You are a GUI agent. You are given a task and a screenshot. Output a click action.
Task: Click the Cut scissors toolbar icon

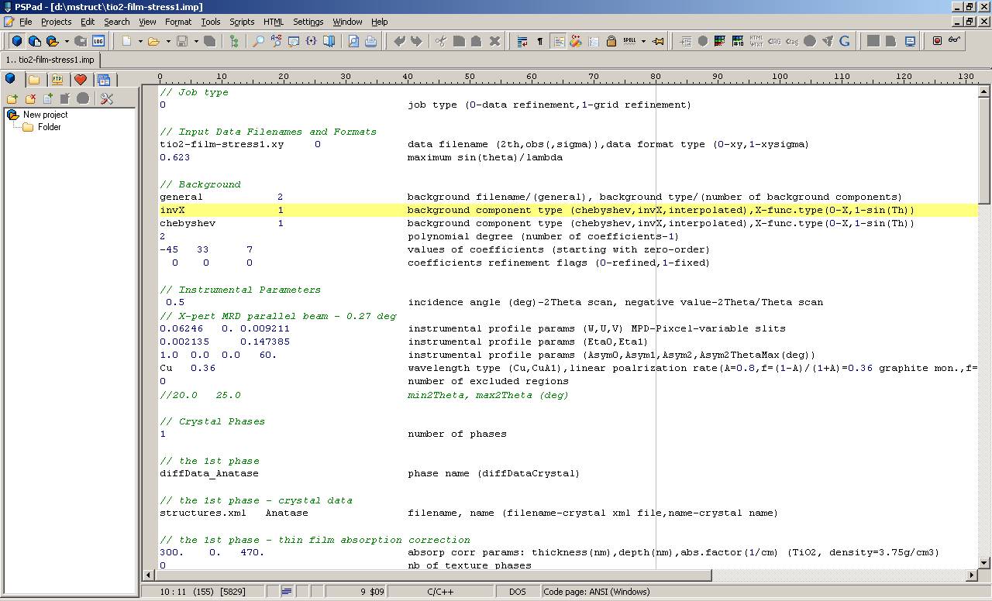(441, 41)
